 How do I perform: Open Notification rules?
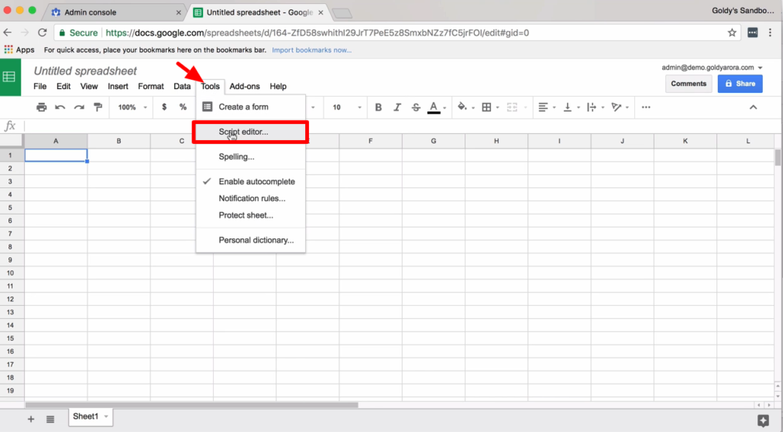pos(250,198)
